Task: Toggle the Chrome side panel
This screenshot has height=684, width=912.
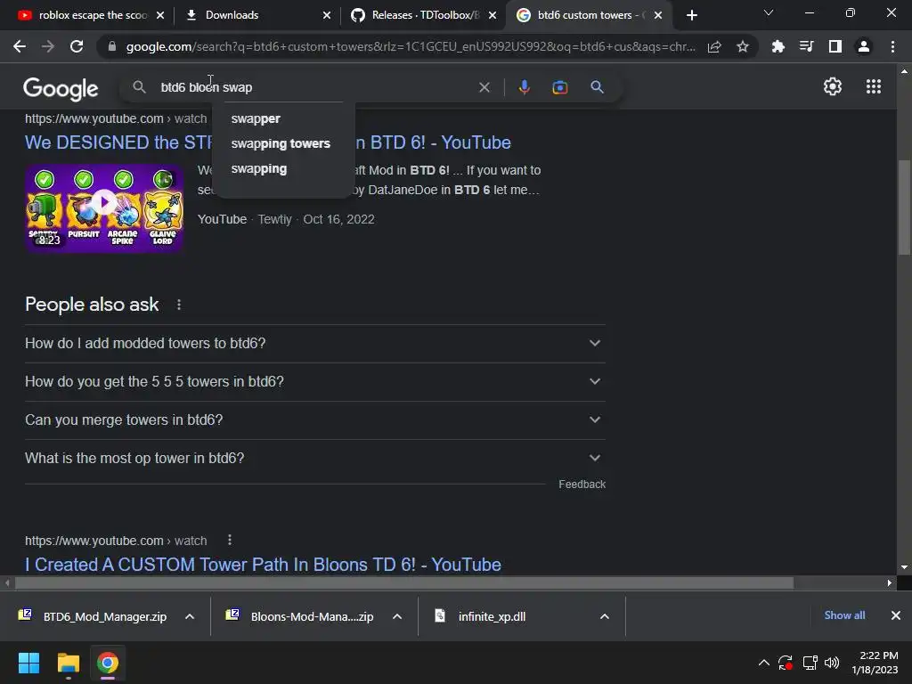Action: pos(835,46)
